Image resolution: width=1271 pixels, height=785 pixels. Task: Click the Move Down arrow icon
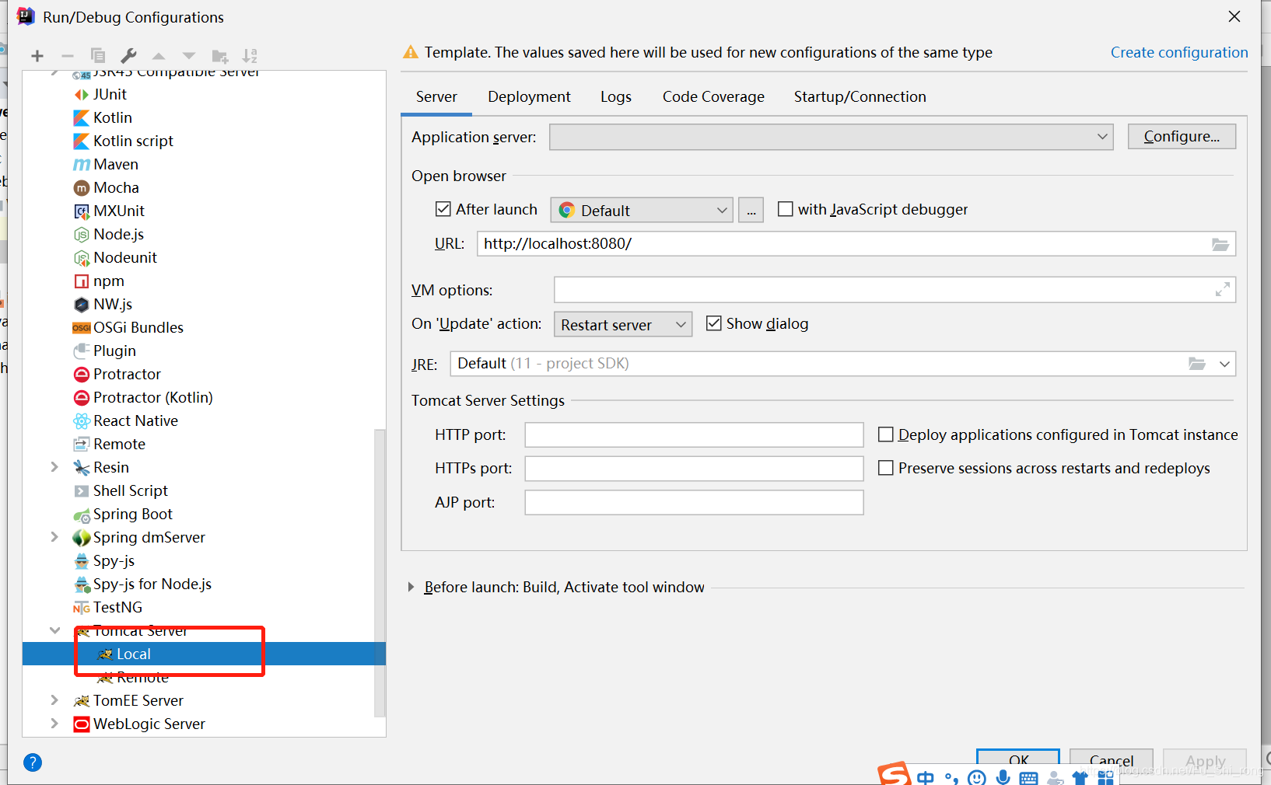pyautogui.click(x=189, y=56)
